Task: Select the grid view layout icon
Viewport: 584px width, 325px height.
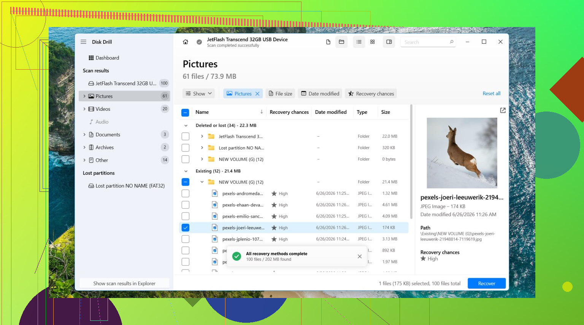Action: tap(373, 42)
